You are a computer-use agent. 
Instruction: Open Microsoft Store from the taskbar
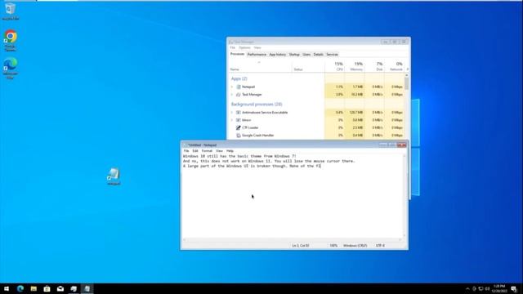47,288
